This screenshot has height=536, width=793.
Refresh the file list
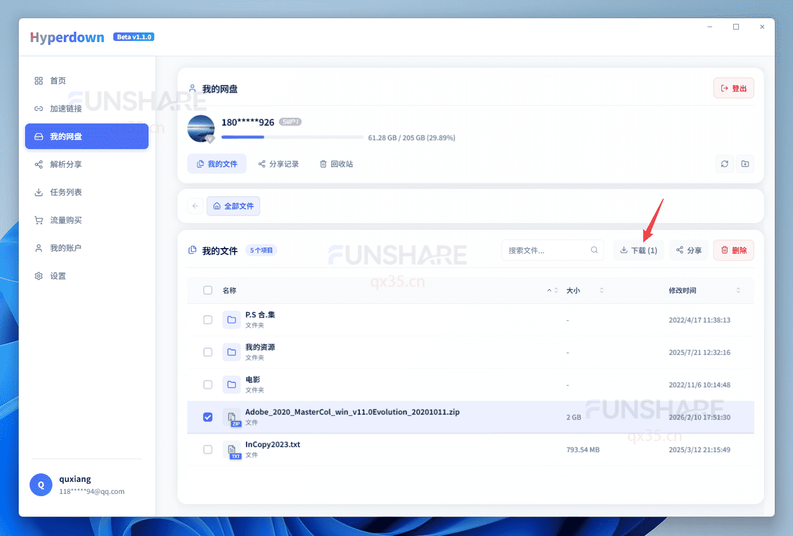724,164
